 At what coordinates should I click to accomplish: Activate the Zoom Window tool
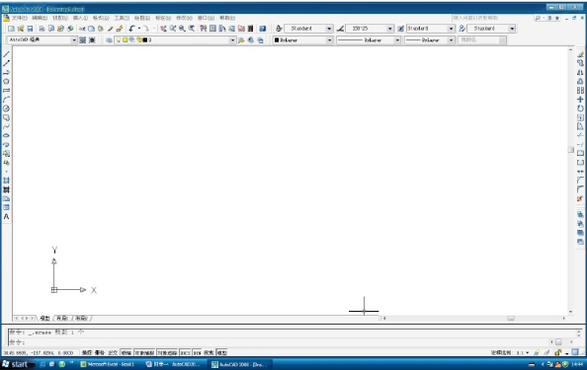pos(182,29)
